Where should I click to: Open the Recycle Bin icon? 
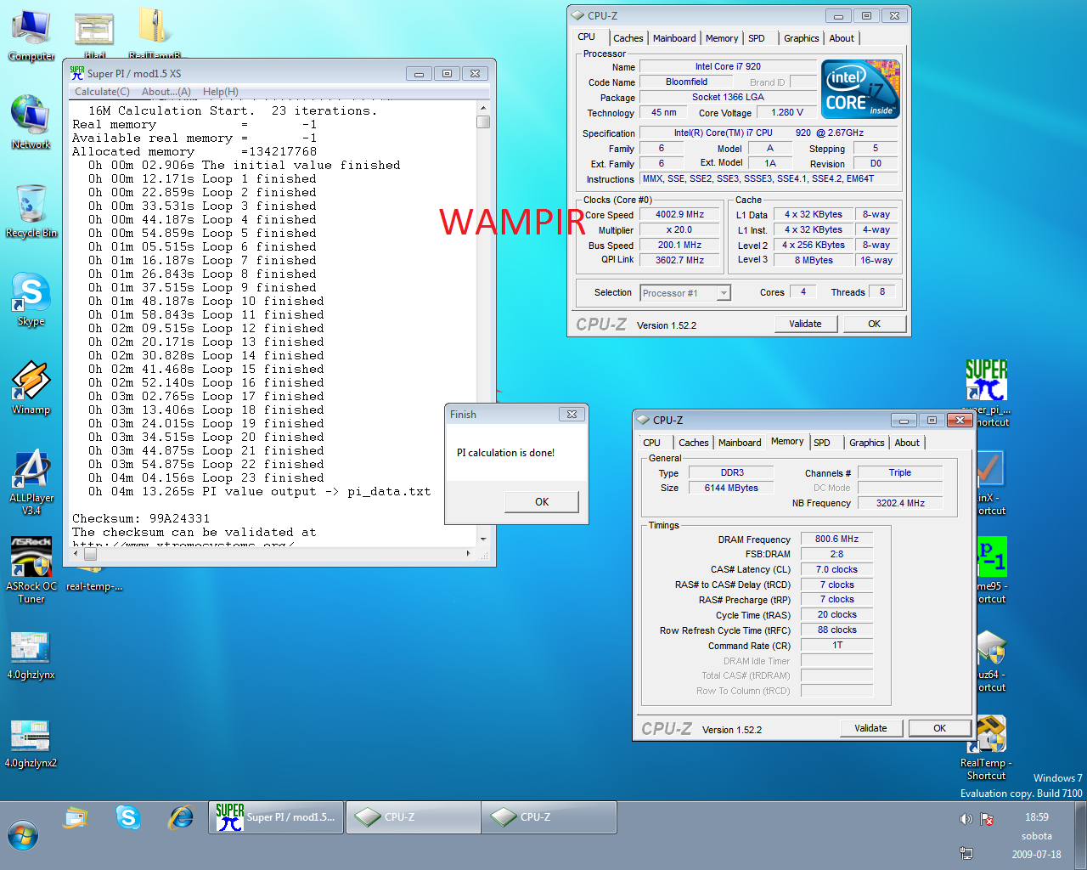click(31, 211)
